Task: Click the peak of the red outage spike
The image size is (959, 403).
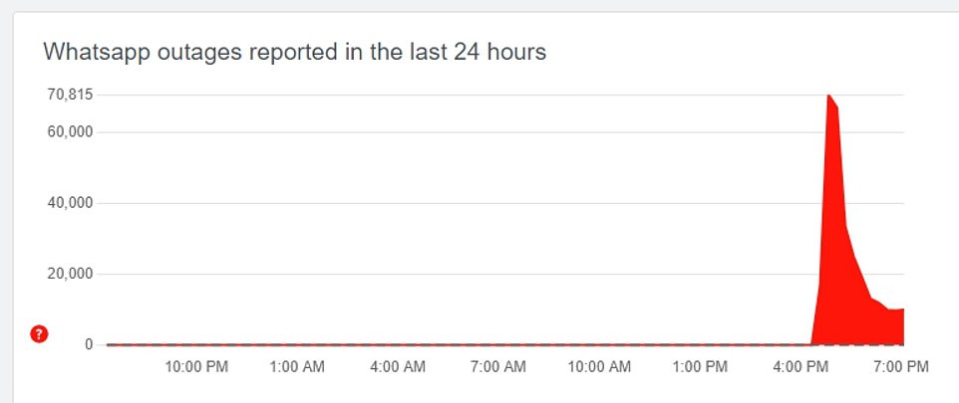Action: (x=828, y=97)
